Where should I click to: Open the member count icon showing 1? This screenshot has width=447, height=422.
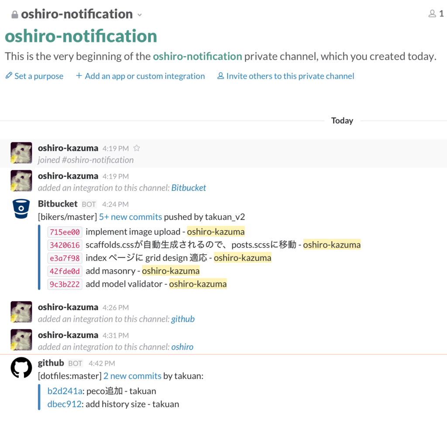click(432, 14)
